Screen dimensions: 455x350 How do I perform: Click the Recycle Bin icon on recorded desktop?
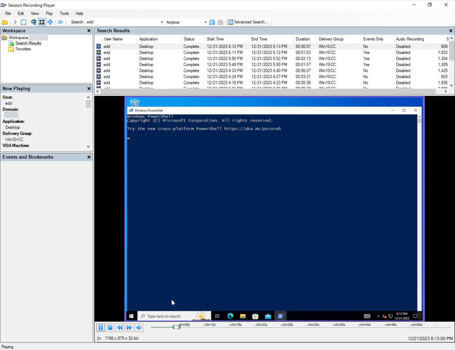pyautogui.click(x=135, y=102)
